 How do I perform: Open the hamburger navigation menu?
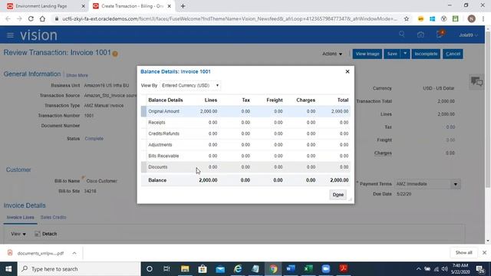[x=10, y=35]
